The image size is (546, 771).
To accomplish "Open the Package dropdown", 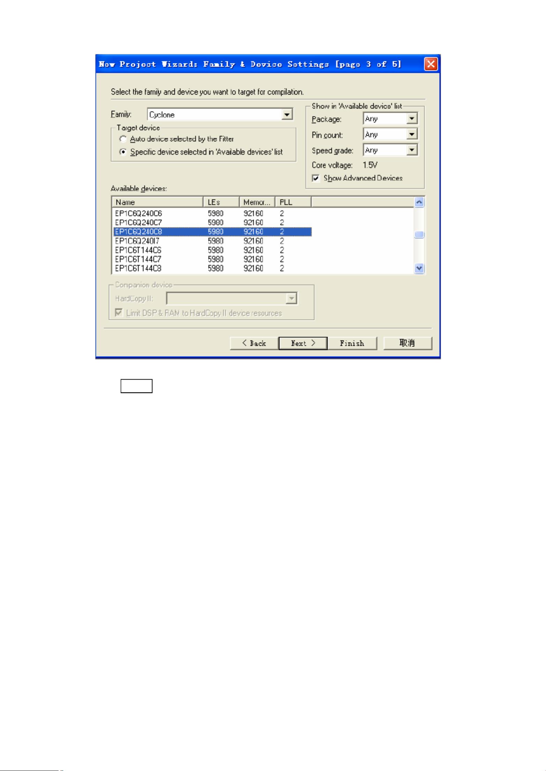I will pos(390,119).
